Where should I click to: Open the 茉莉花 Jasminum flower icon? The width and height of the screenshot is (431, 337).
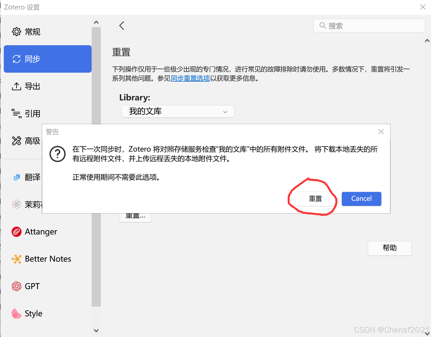[x=16, y=205]
